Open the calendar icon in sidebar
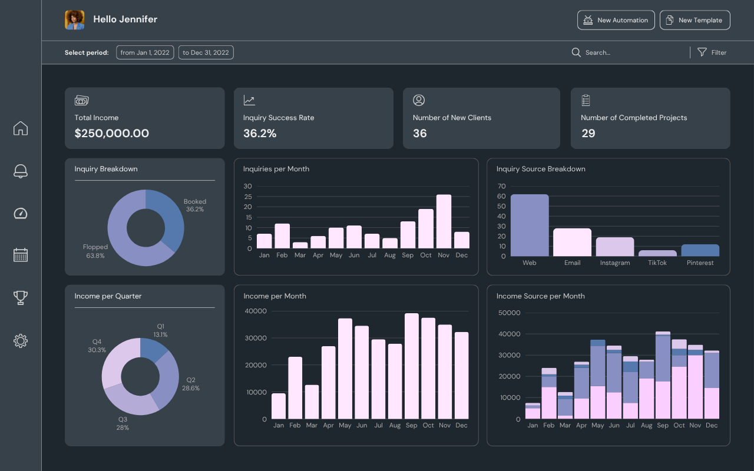The height and width of the screenshot is (471, 754). [x=21, y=255]
